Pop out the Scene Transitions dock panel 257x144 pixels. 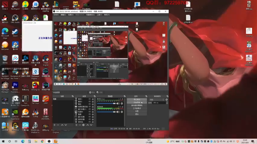167,96
